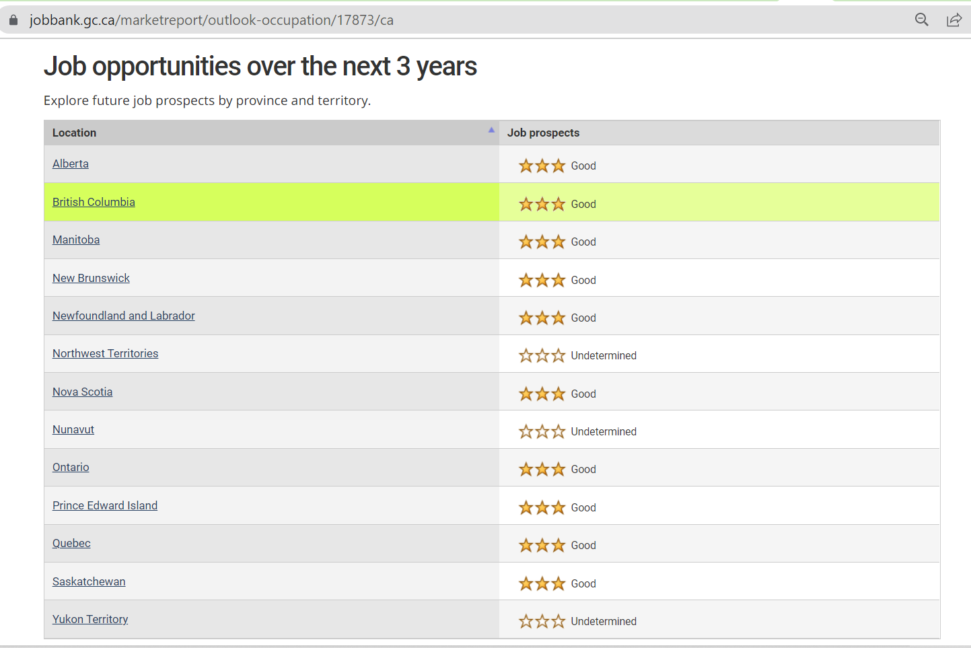Open the Nova Scotia link
This screenshot has height=648, width=971.
[82, 392]
